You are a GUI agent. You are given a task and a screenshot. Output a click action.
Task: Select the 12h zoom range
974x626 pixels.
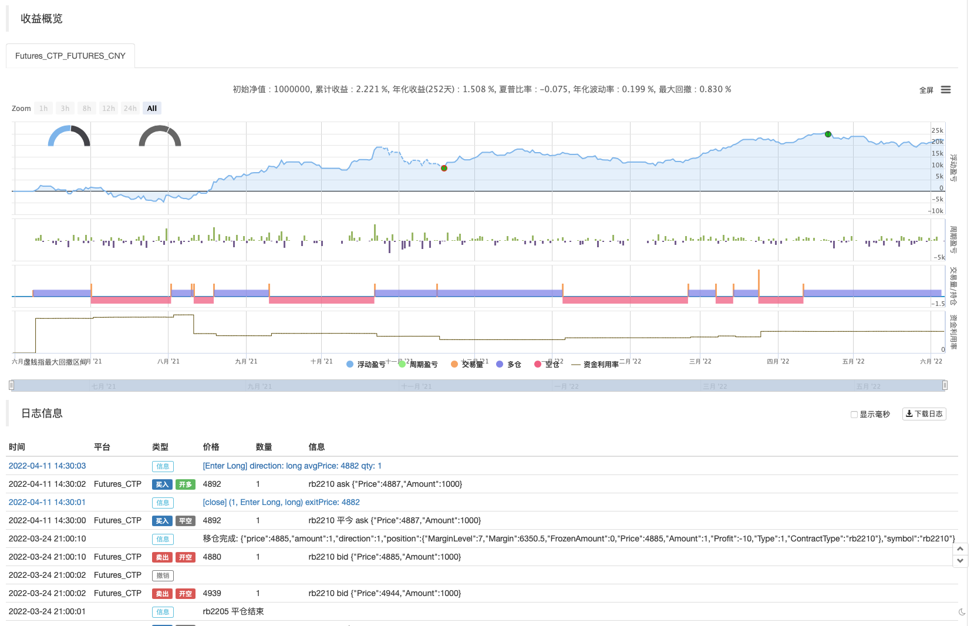(x=109, y=108)
